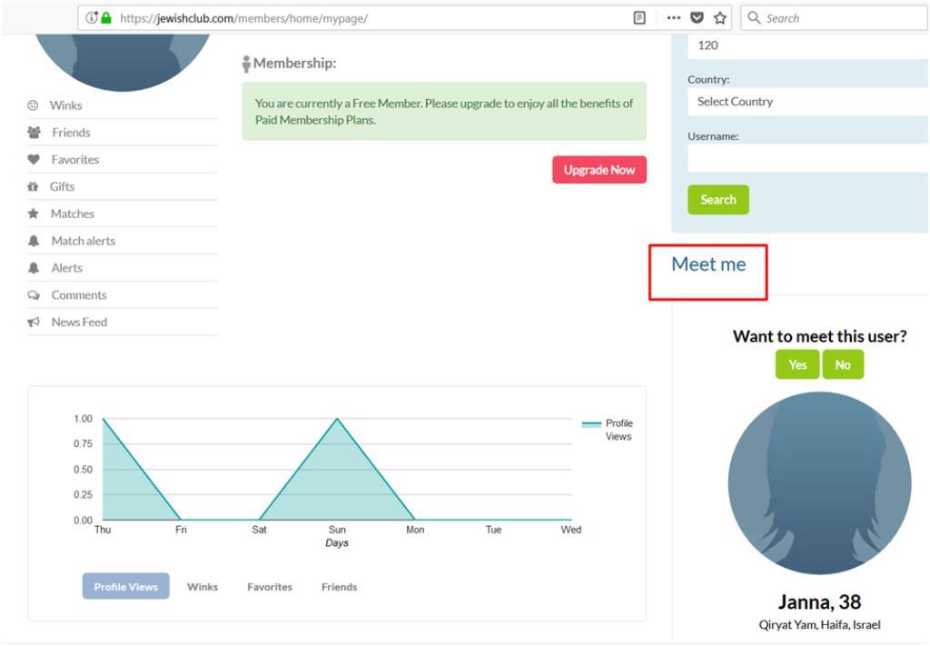This screenshot has height=646, width=930.
Task: Open Match alerts in sidebar
Action: [x=84, y=241]
